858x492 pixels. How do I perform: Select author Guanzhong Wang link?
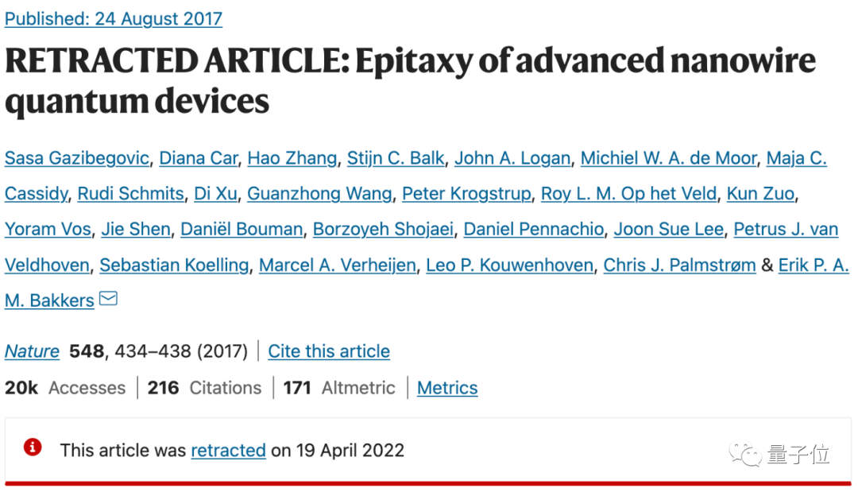tap(319, 194)
